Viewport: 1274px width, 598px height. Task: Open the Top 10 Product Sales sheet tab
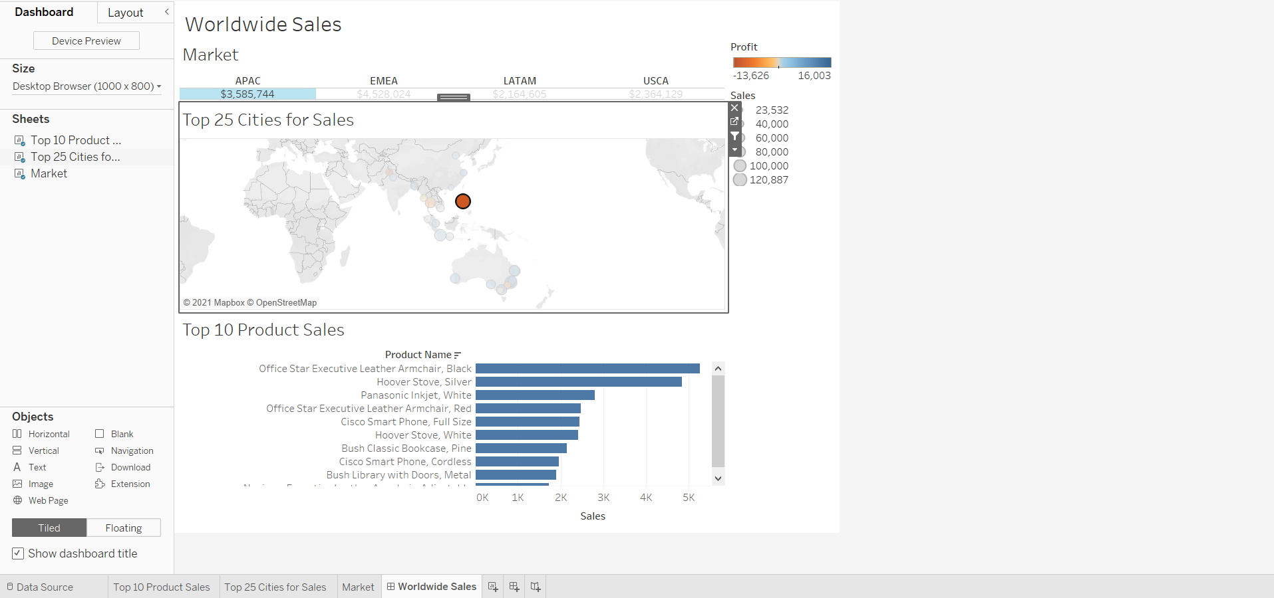point(162,587)
